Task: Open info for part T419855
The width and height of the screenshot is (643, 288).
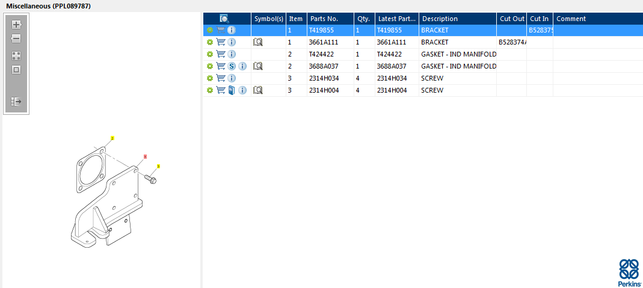Action: (x=232, y=30)
